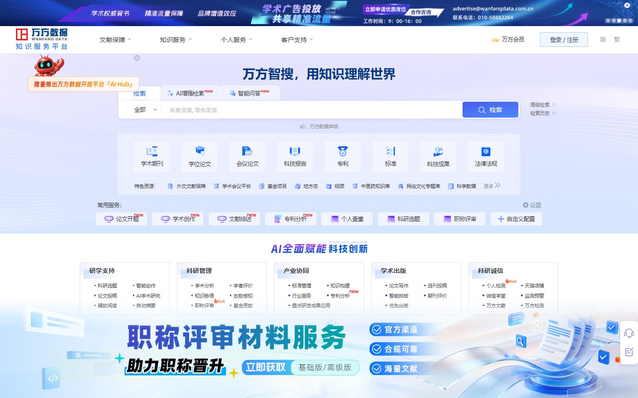The image size is (638, 398).
Task: Click the blue 检索 search button
Action: pos(490,110)
